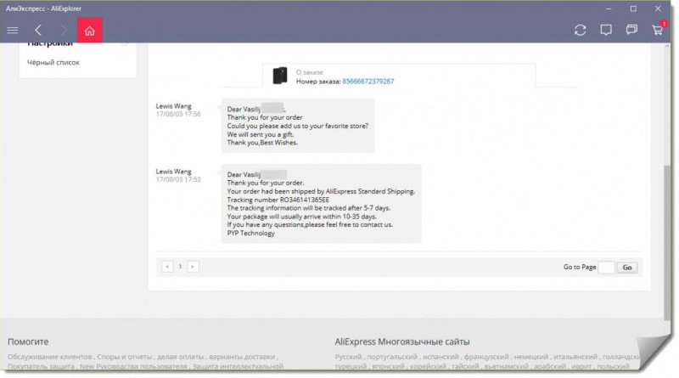The width and height of the screenshot is (679, 378).
Task: Click the Go button
Action: [627, 268]
